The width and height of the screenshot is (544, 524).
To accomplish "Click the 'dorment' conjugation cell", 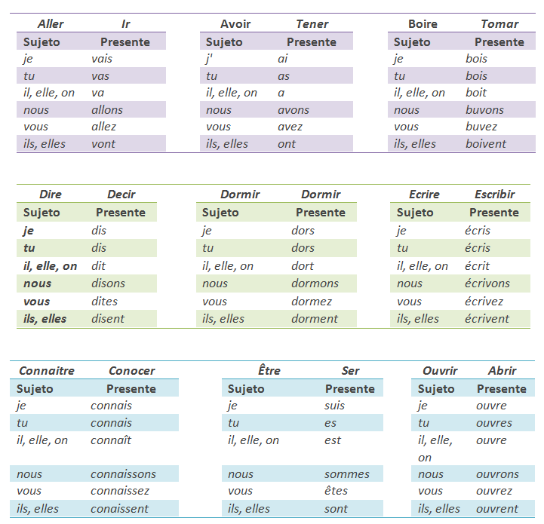I will click(315, 319).
